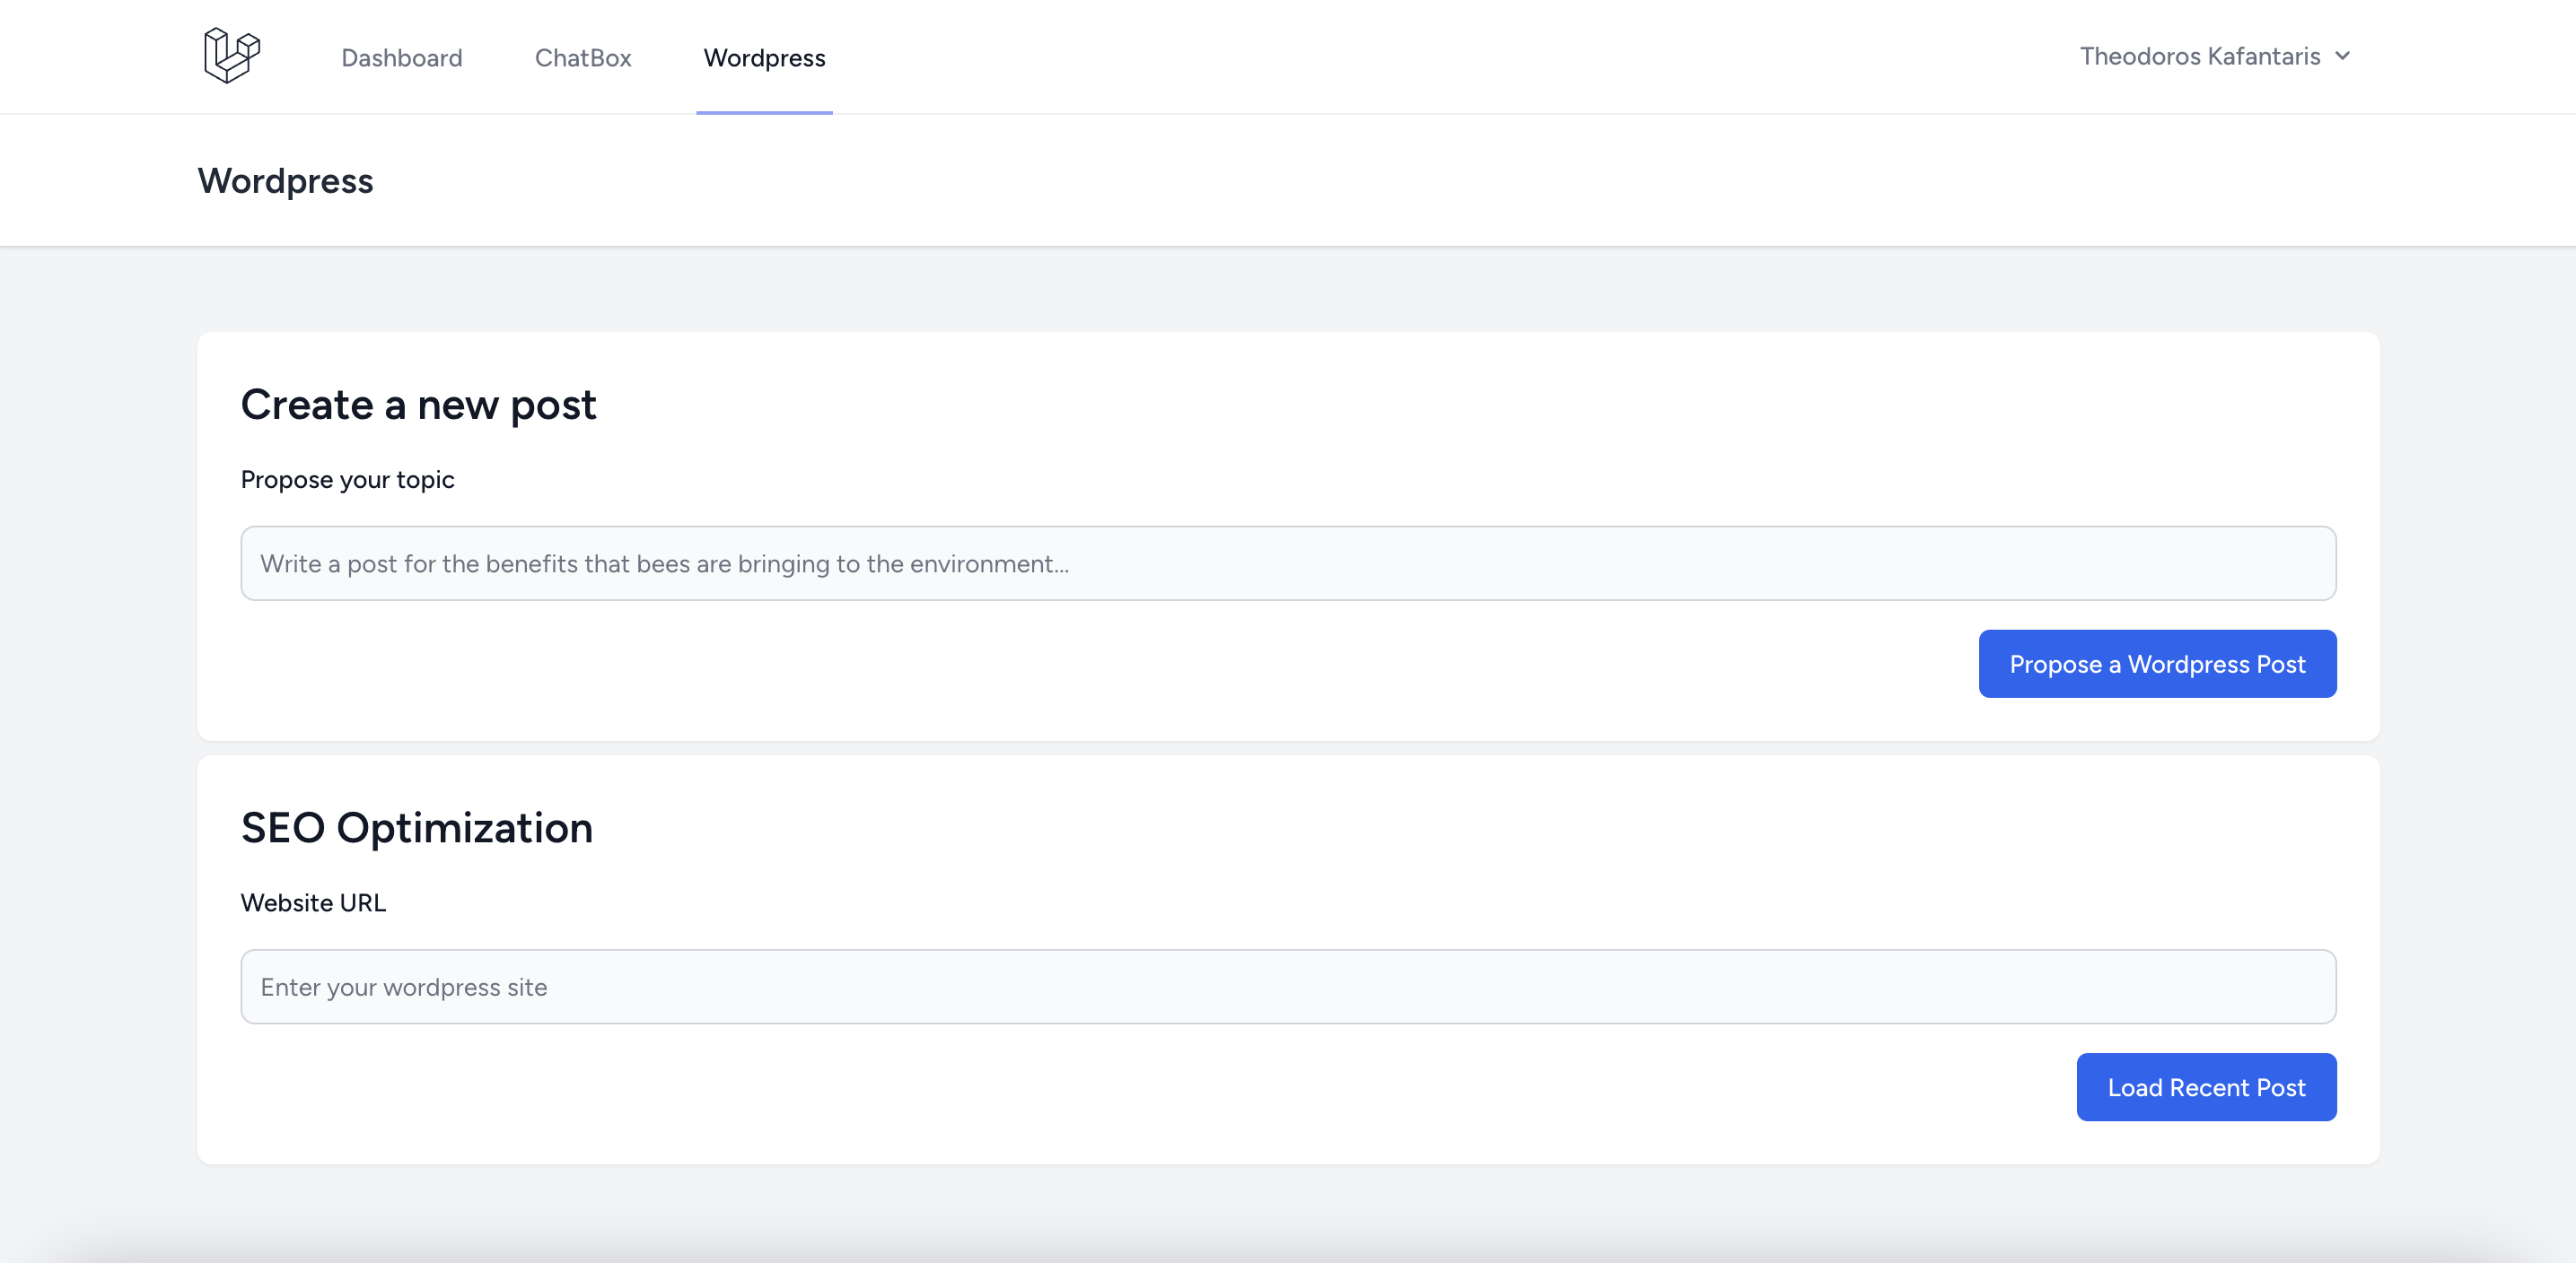
Task: Click the Create a new post heading
Action: [418, 405]
